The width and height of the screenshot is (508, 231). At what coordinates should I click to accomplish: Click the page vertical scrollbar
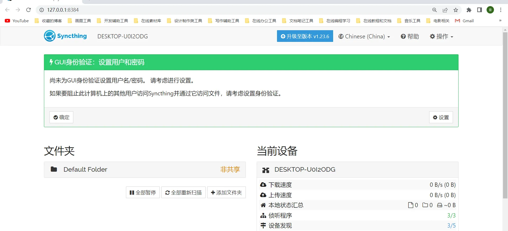click(x=505, y=115)
